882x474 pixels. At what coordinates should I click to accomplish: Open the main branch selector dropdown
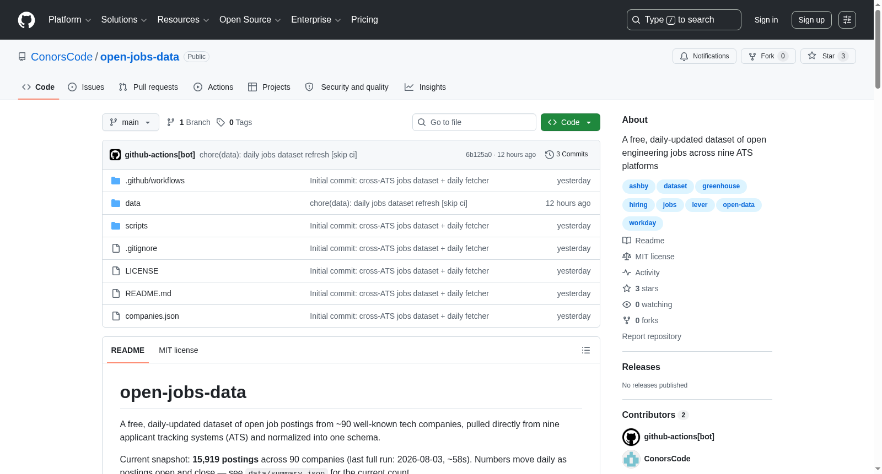[131, 122]
